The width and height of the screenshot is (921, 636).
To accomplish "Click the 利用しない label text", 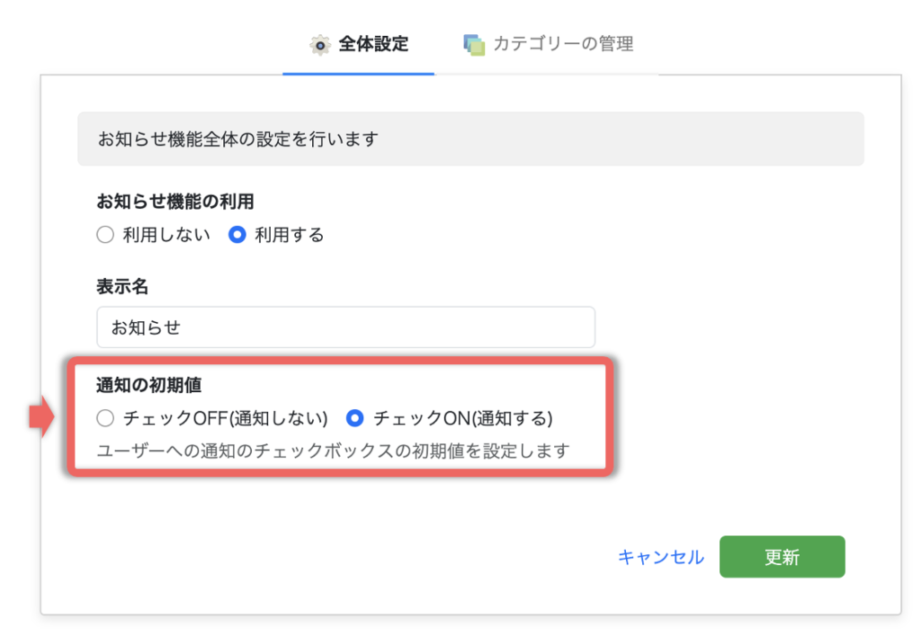I will click(166, 235).
